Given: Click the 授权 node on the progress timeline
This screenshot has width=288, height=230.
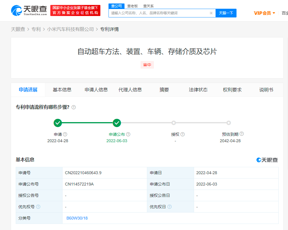Looking at the screenshot, I should [x=173, y=123].
